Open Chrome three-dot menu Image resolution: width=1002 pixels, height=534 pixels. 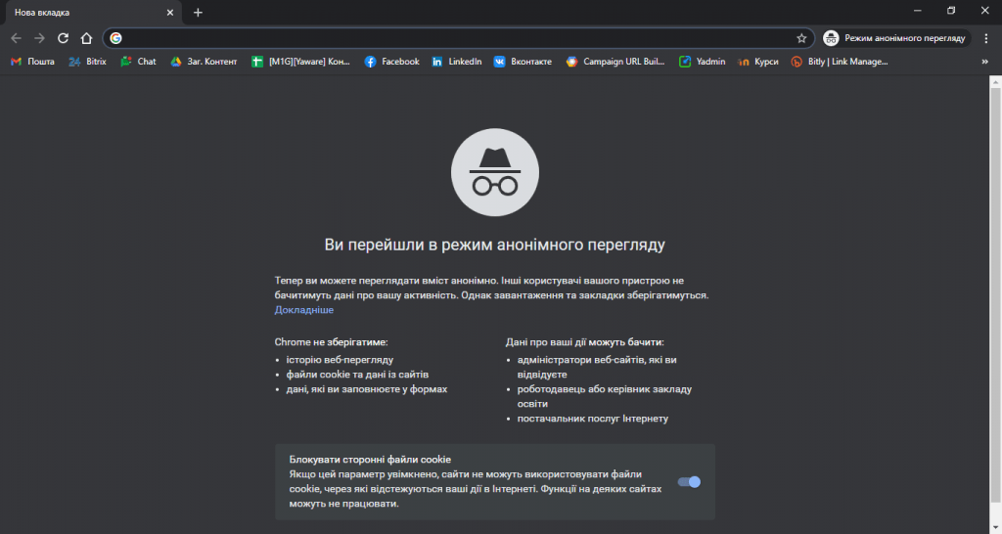[985, 38]
